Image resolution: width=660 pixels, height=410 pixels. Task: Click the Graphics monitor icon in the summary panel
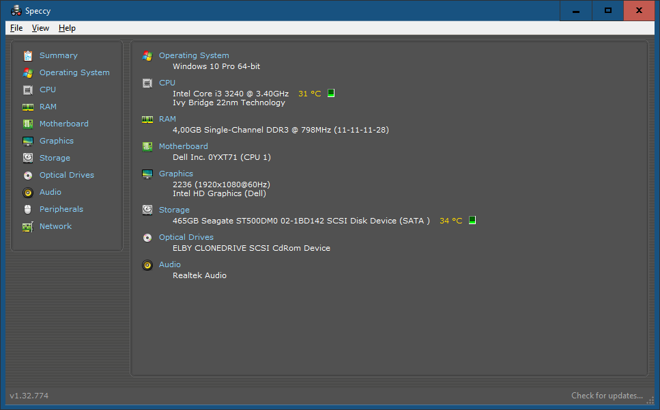point(147,174)
